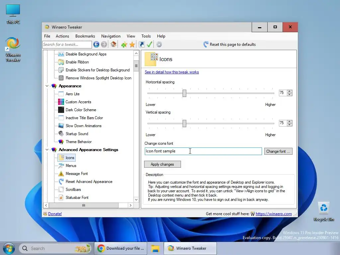Click the Custom Accents colorful icon
The image size is (340, 255).
click(61, 102)
